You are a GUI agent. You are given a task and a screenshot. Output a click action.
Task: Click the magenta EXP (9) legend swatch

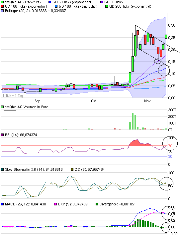[x=55, y=204]
